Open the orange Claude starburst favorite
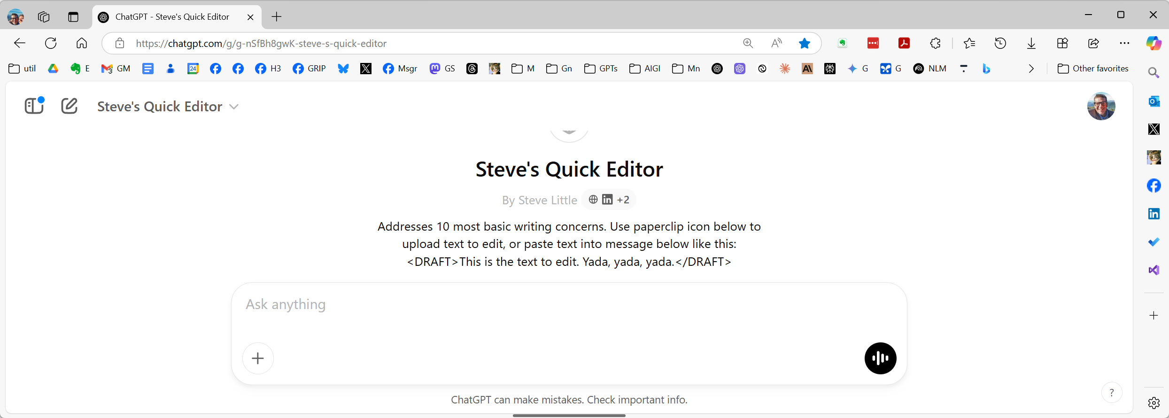Viewport: 1169px width, 418px height. pyautogui.click(x=785, y=69)
